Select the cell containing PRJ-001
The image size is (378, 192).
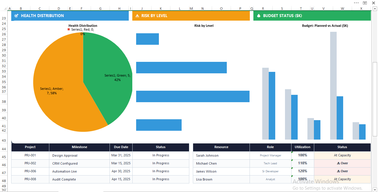(x=30, y=155)
